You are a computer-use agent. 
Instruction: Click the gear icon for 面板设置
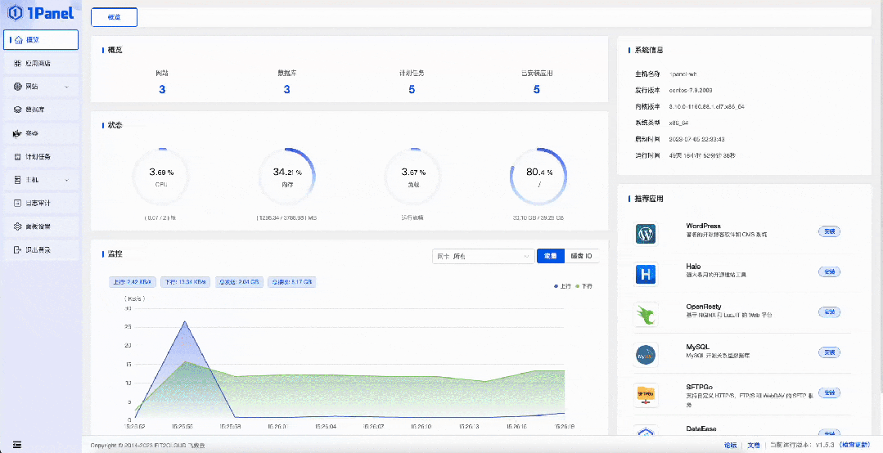[x=17, y=226]
